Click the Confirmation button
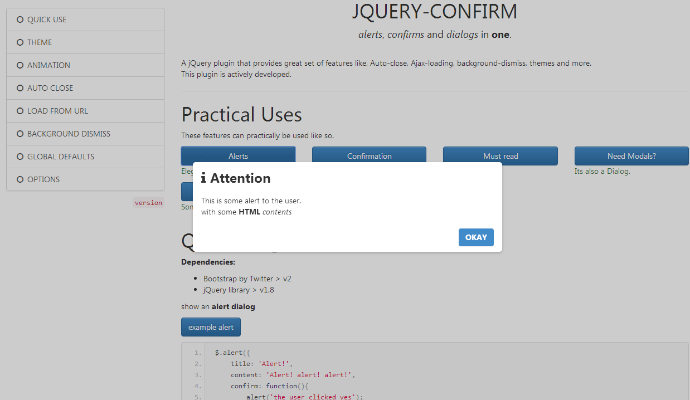 coord(369,156)
